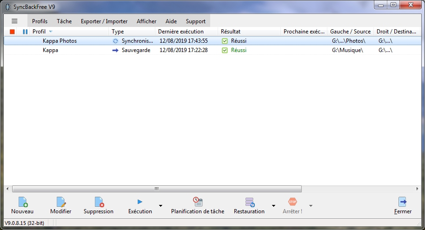Click the red stop column icon

[x=12, y=32]
